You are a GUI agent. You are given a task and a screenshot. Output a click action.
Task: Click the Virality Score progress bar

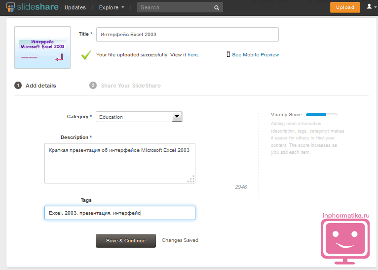click(321, 115)
